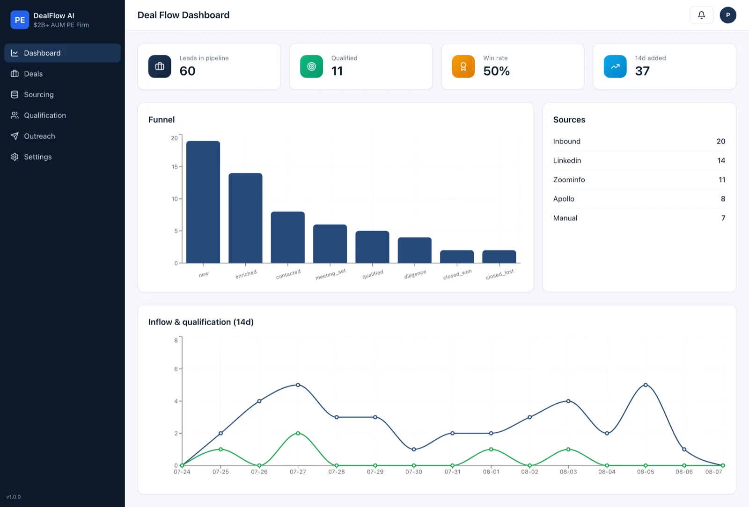This screenshot has width=749, height=507.
Task: Click the Manual source row
Action: pos(639,218)
